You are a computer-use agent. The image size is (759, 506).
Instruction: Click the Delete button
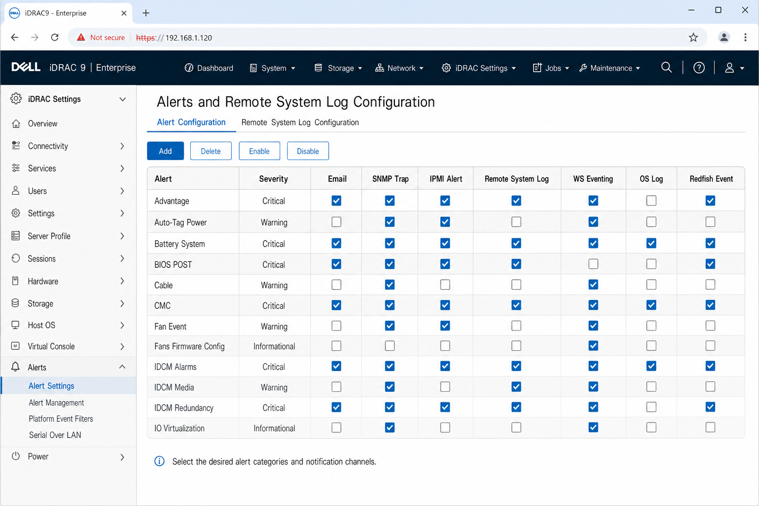[211, 151]
